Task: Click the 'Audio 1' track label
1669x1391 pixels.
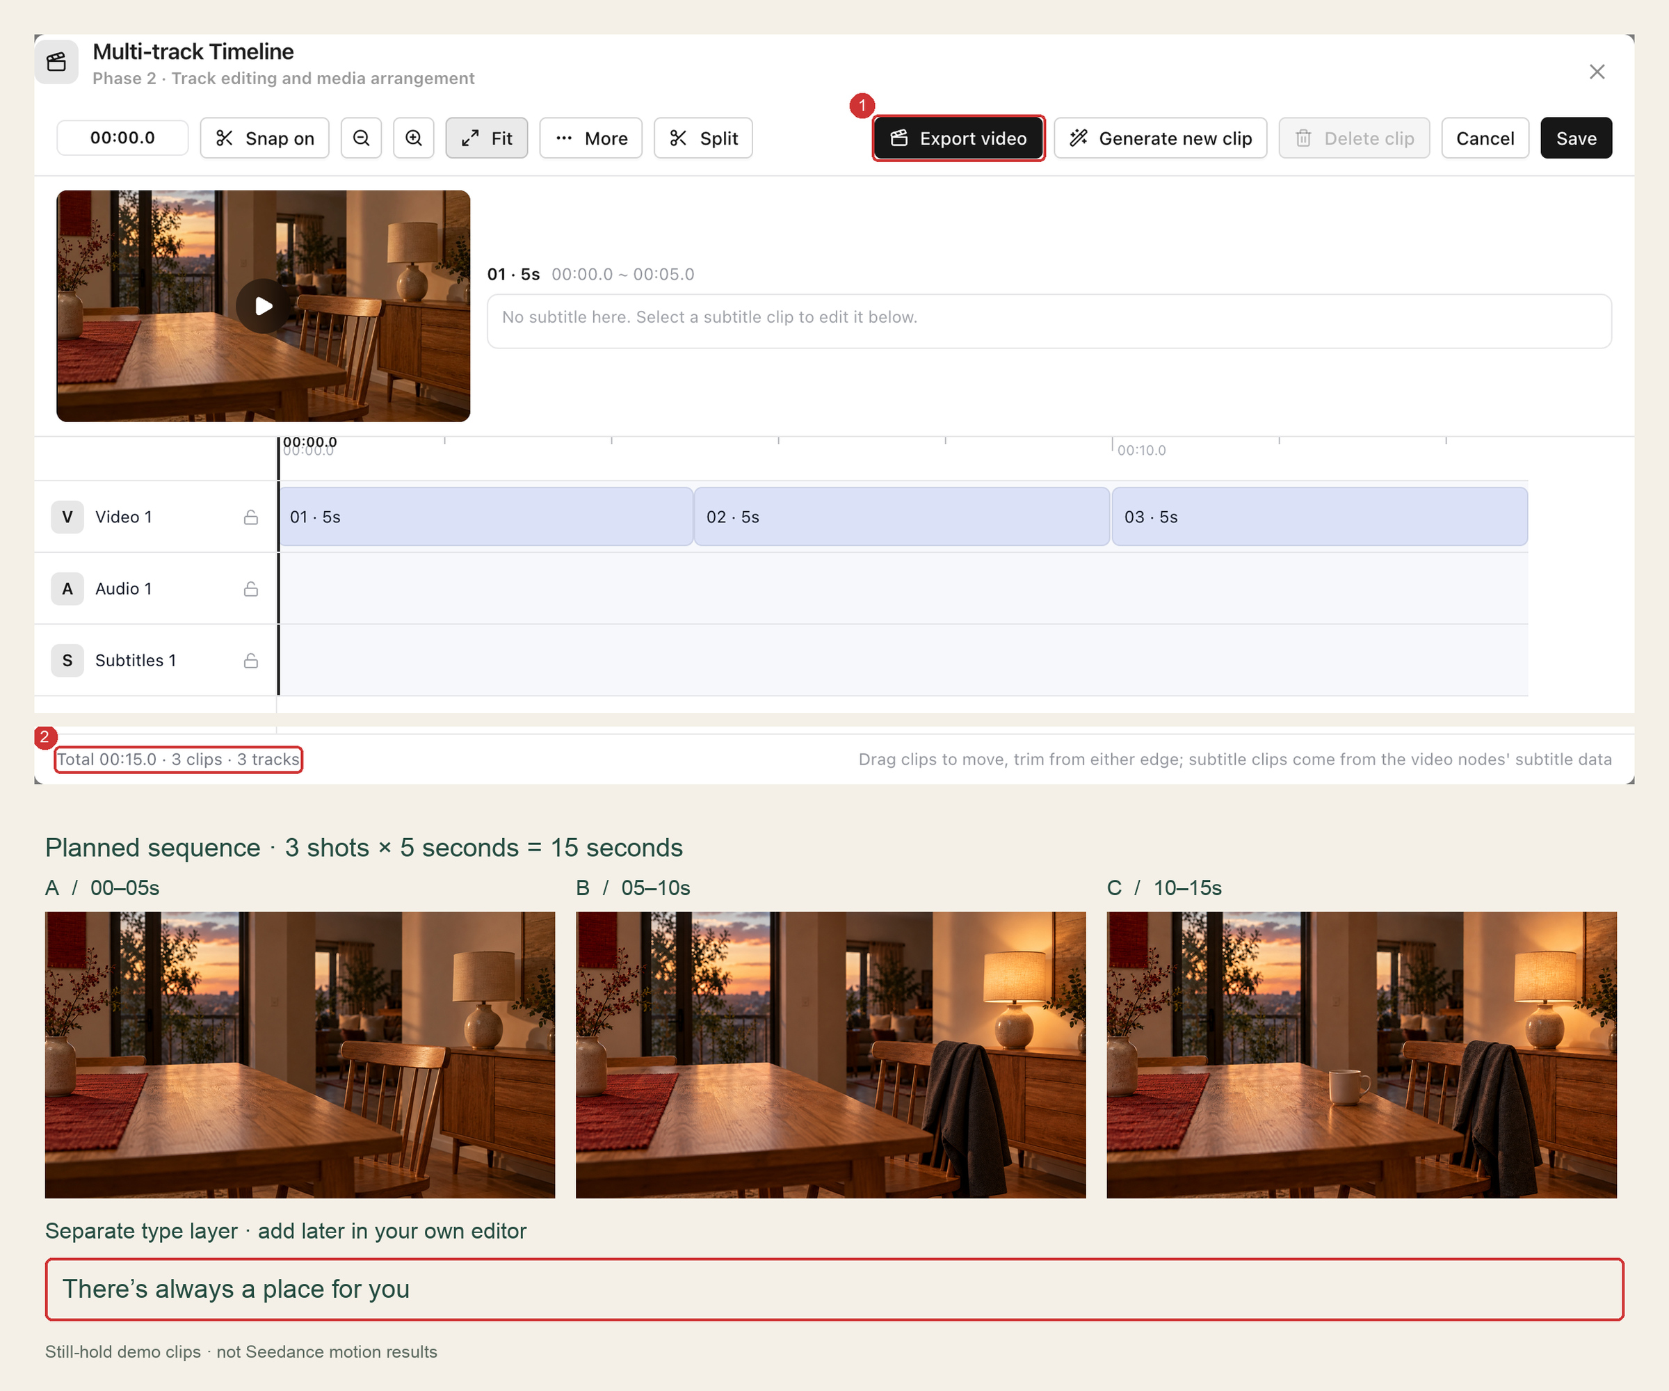Action: 123,589
